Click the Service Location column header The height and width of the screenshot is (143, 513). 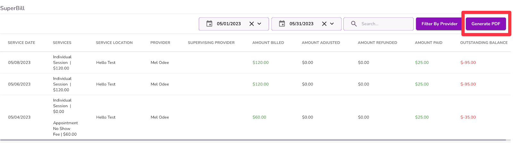pos(114,43)
